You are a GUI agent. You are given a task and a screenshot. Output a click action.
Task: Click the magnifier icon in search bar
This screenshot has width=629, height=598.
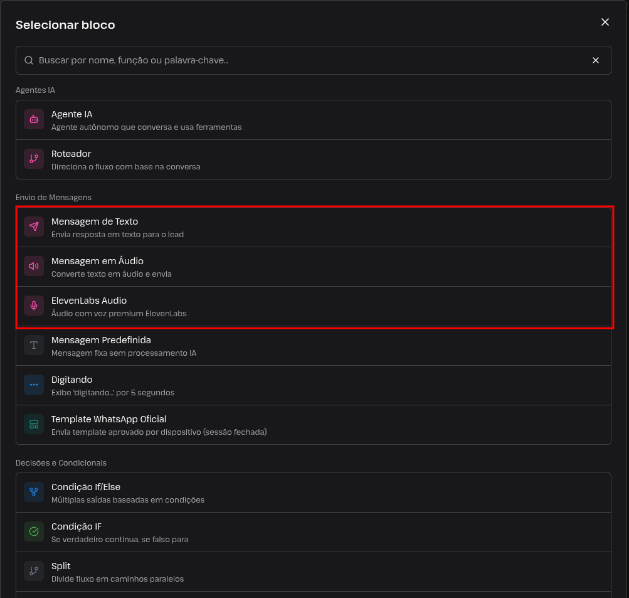29,60
